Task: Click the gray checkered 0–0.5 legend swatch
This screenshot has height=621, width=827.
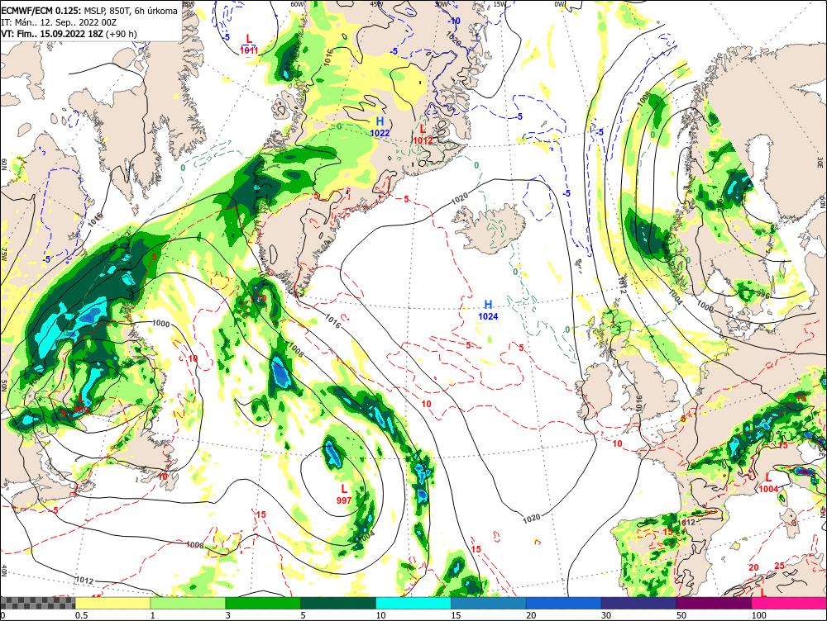Action: [37, 603]
